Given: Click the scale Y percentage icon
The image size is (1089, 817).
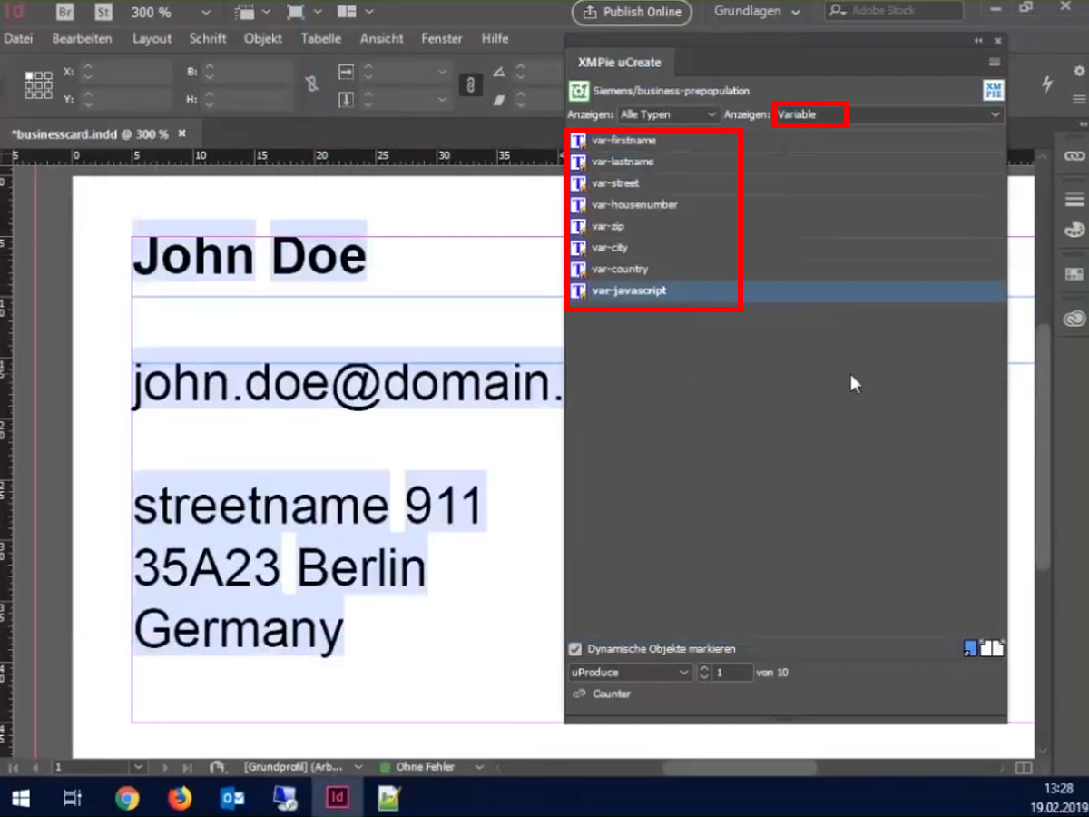Looking at the screenshot, I should coord(346,99).
